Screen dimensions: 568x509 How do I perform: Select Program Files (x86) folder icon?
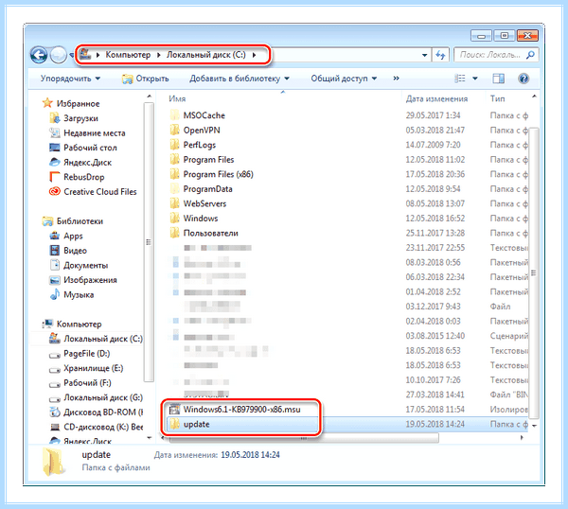[x=174, y=174]
